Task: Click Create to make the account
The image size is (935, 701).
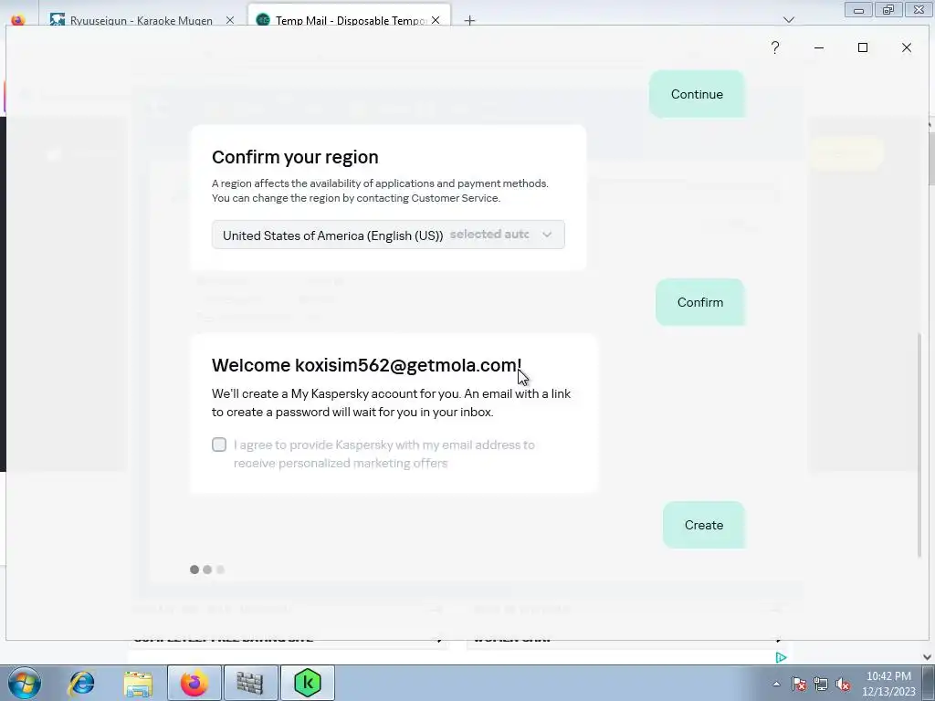Action: pyautogui.click(x=704, y=525)
